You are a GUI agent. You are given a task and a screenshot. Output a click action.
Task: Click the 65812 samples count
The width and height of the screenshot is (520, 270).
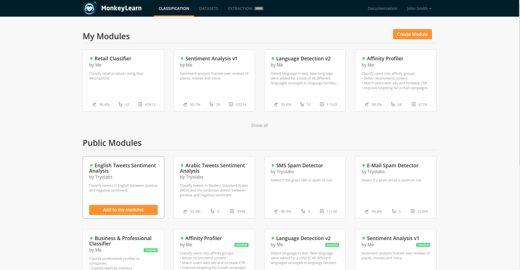pyautogui.click(x=150, y=104)
